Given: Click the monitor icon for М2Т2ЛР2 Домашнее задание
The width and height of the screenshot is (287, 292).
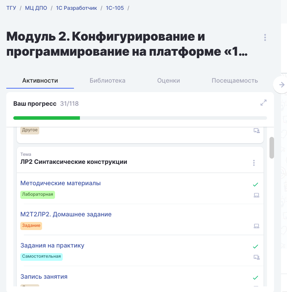Looking at the screenshot, I should coord(257,226).
